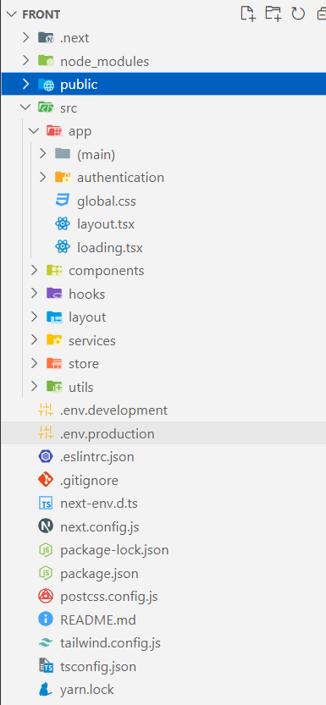Click the Next.js icon of next.config.js
The height and width of the screenshot is (705, 326).
click(46, 526)
